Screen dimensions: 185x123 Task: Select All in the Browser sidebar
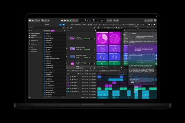click(31, 31)
